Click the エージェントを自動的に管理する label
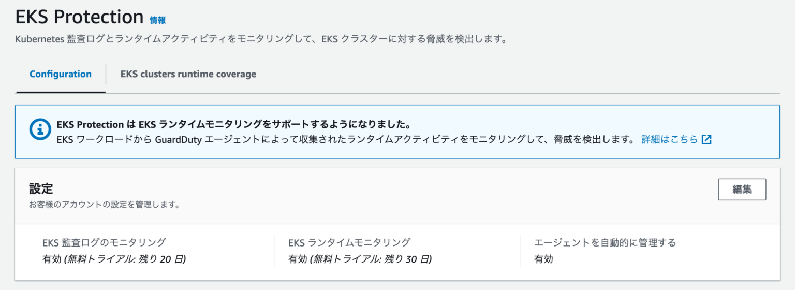Viewport: 795px width, 290px height. (605, 242)
